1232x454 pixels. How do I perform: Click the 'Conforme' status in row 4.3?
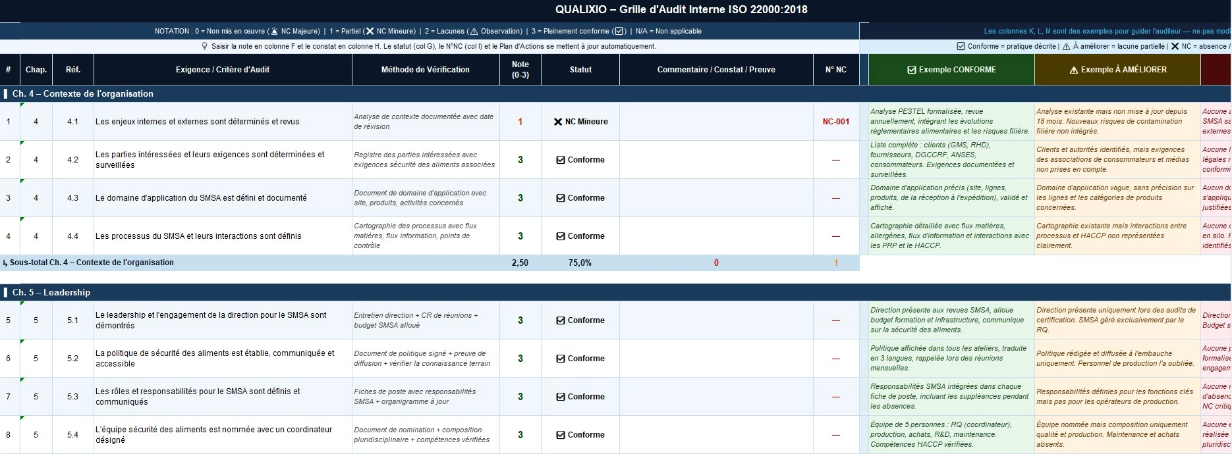click(x=580, y=198)
